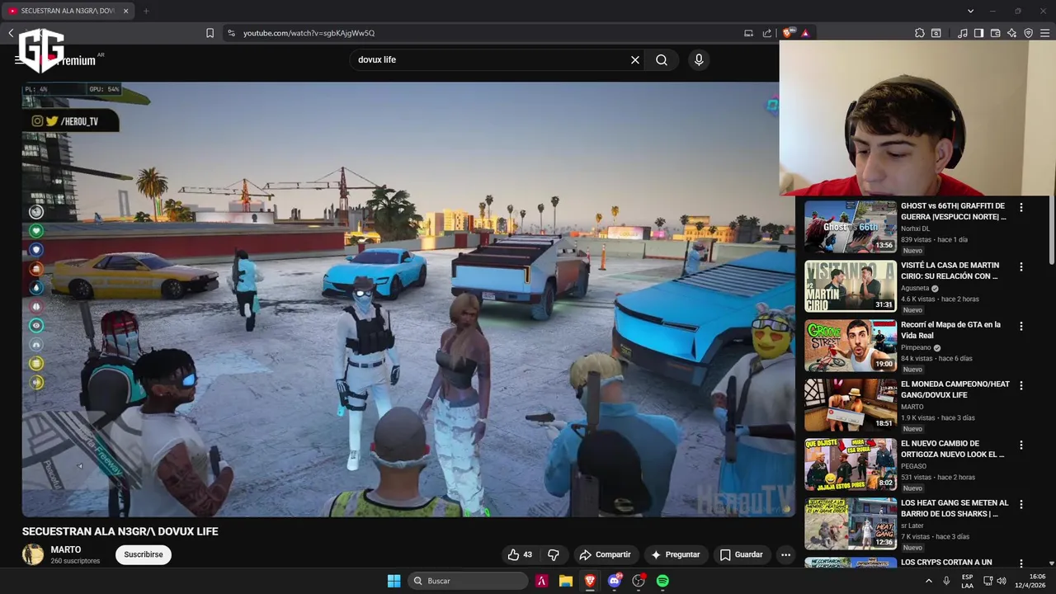The image size is (1056, 594).
Task: Click the Preguntar button
Action: click(675, 554)
